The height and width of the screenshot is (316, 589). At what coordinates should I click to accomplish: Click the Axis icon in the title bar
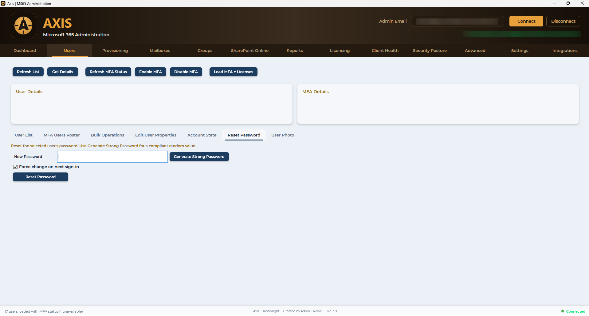[3, 3]
